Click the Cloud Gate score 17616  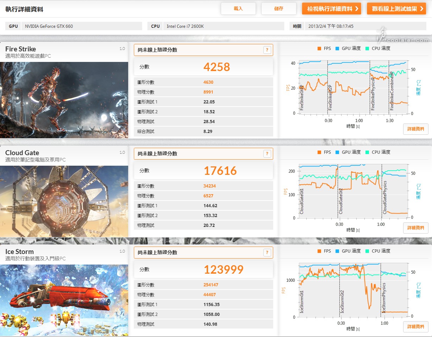220,171
